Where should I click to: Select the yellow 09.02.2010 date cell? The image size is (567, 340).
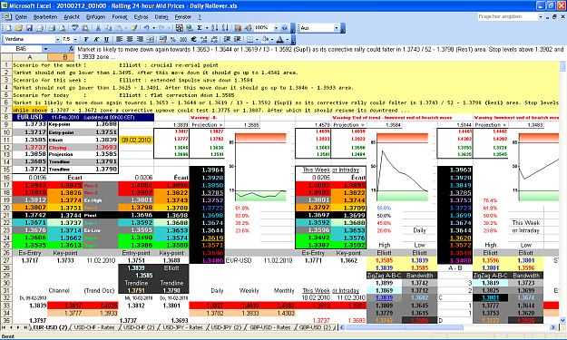point(136,140)
